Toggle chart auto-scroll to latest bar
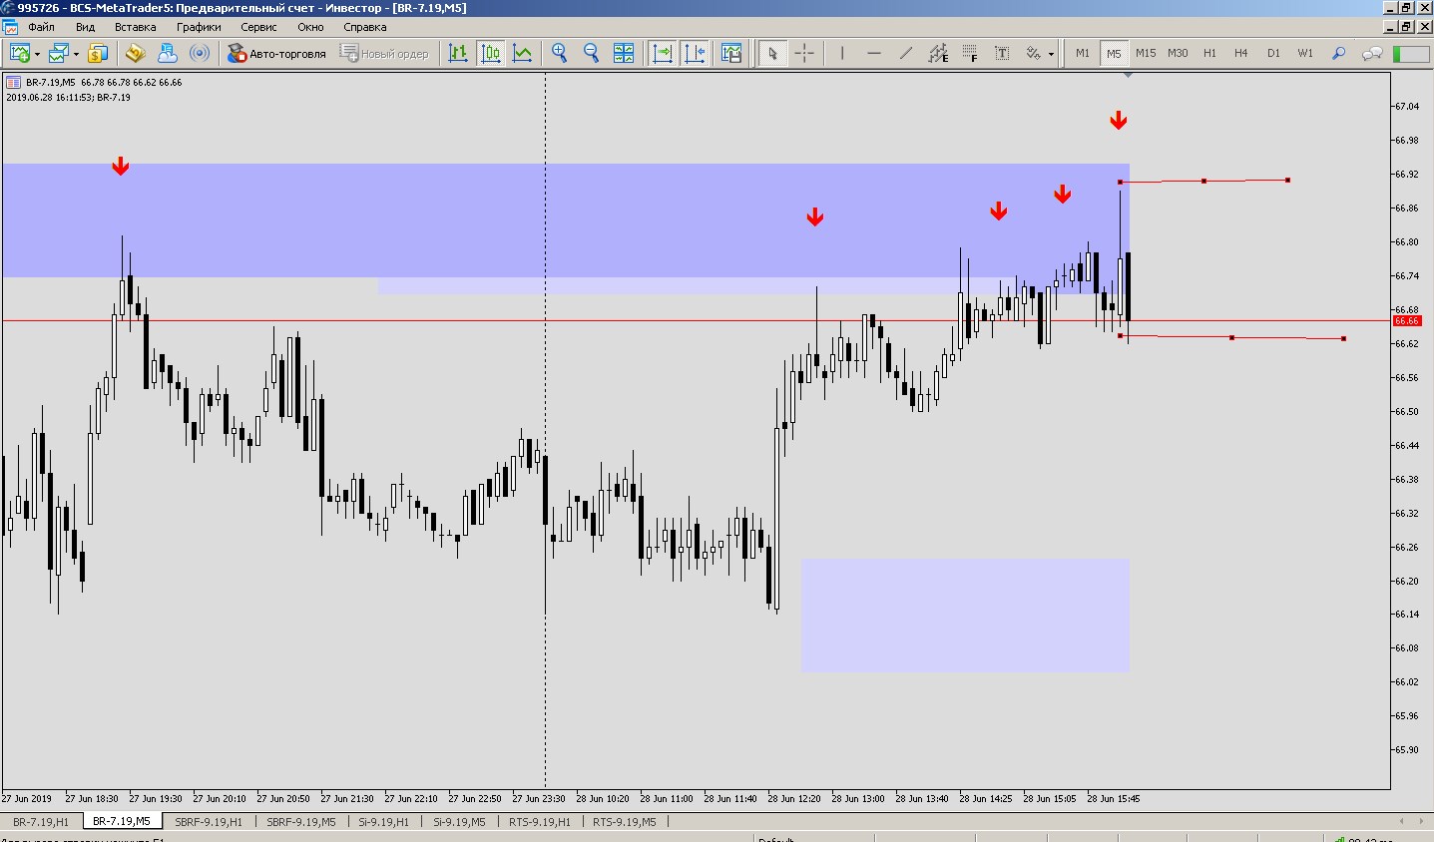 663,53
